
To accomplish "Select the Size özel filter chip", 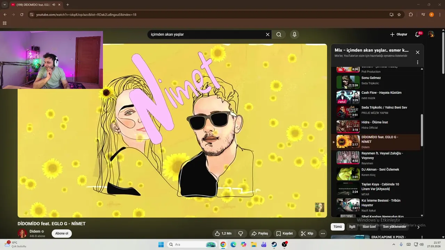I will point(369,227).
